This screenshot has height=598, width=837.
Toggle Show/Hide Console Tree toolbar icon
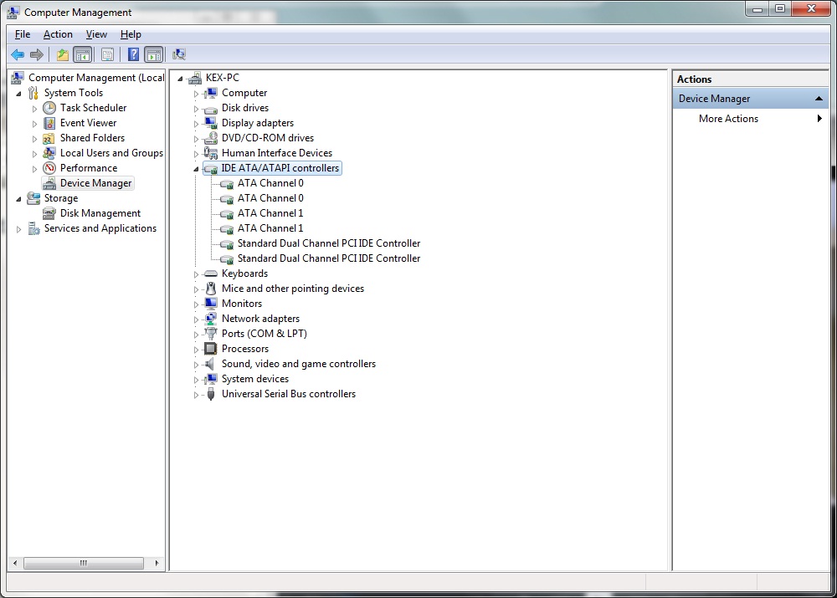click(82, 54)
